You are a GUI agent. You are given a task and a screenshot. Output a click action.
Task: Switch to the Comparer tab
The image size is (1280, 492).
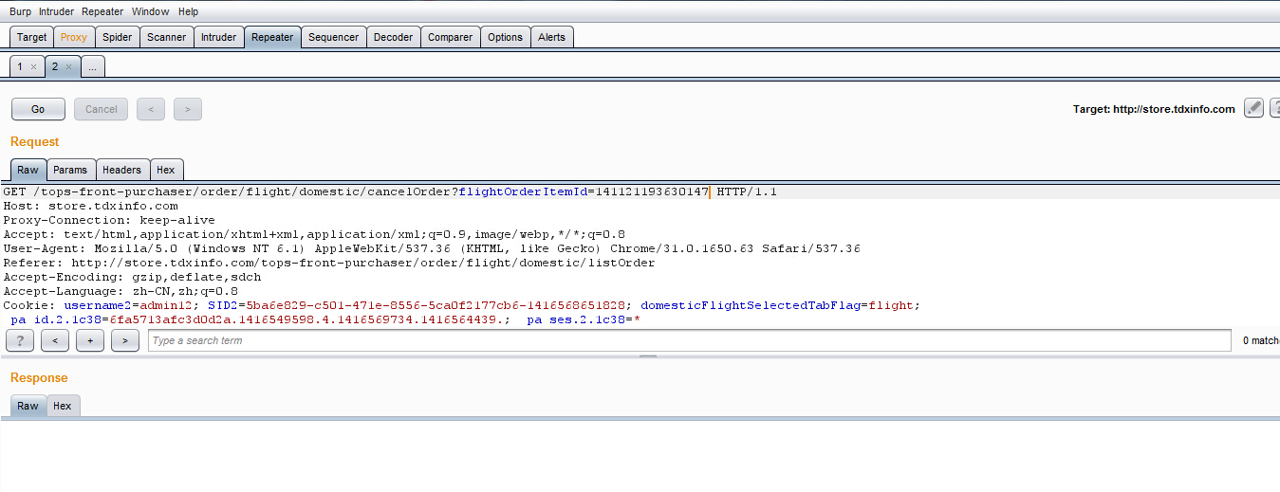(x=450, y=37)
